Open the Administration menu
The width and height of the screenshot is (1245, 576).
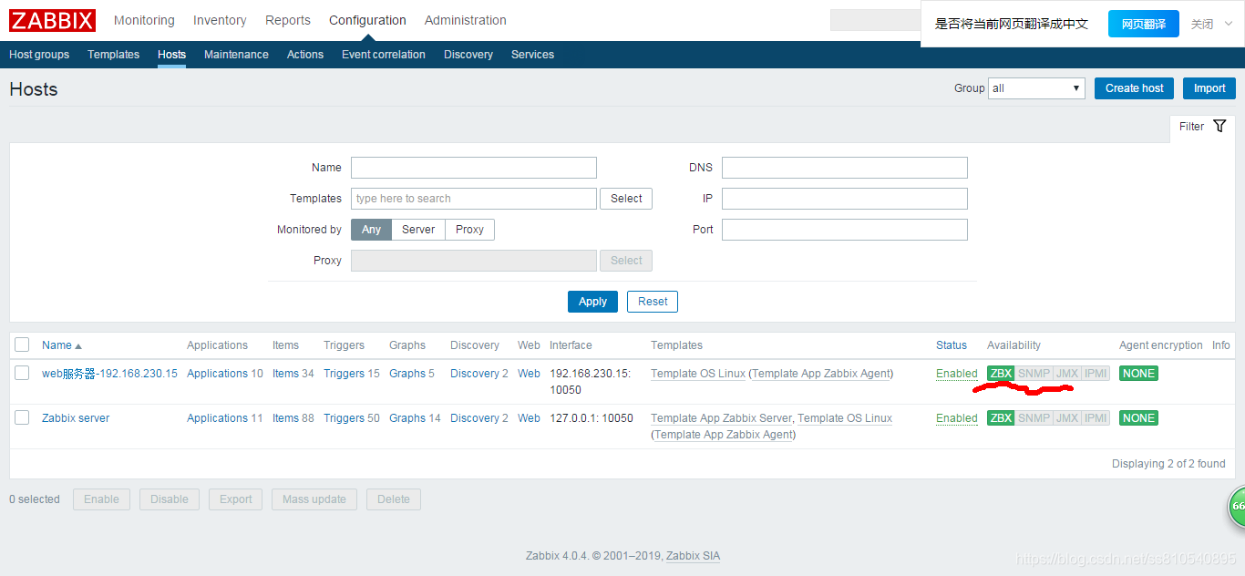(x=466, y=20)
